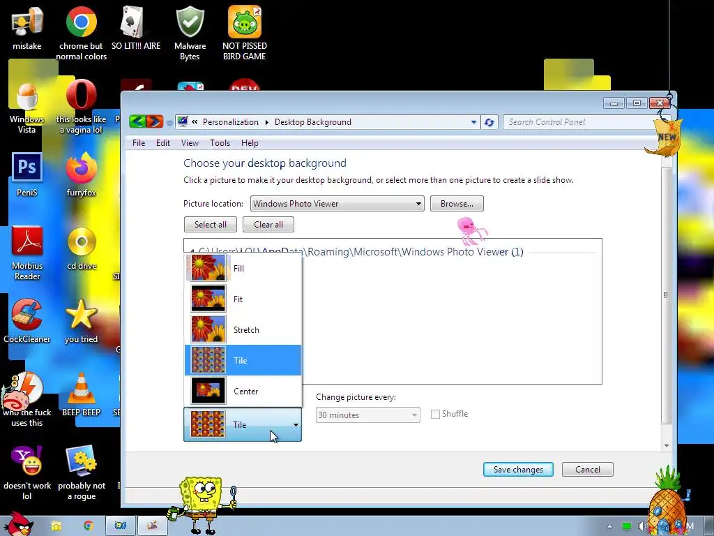This screenshot has height=536, width=714.
Task: Open the Edit menu
Action: coord(162,142)
